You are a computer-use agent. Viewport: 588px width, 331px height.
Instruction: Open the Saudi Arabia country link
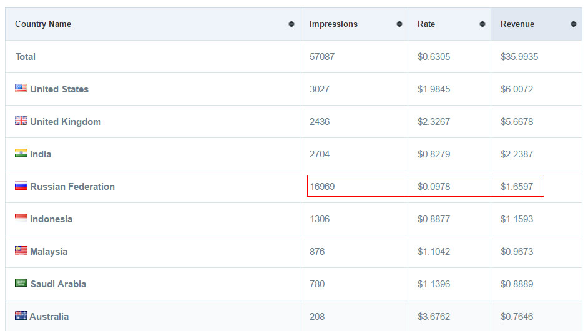coord(58,284)
